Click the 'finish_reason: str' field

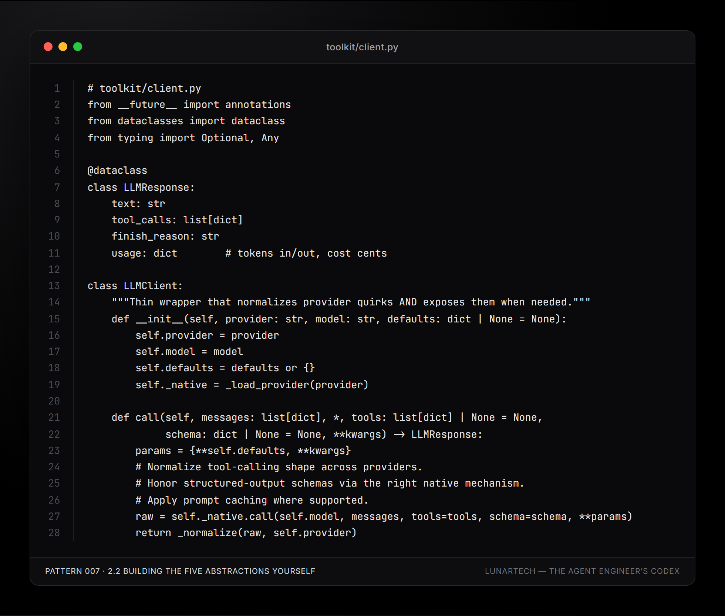[165, 236]
